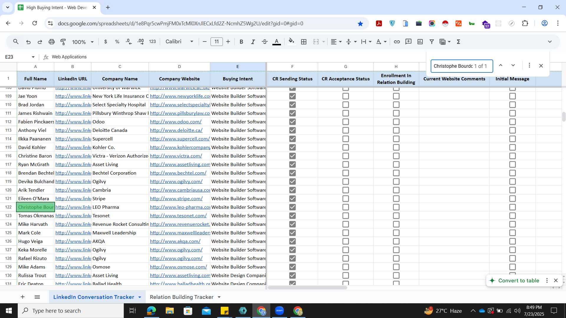
Task: Click the horizontal scrollbar thumb
Action: click(307, 287)
